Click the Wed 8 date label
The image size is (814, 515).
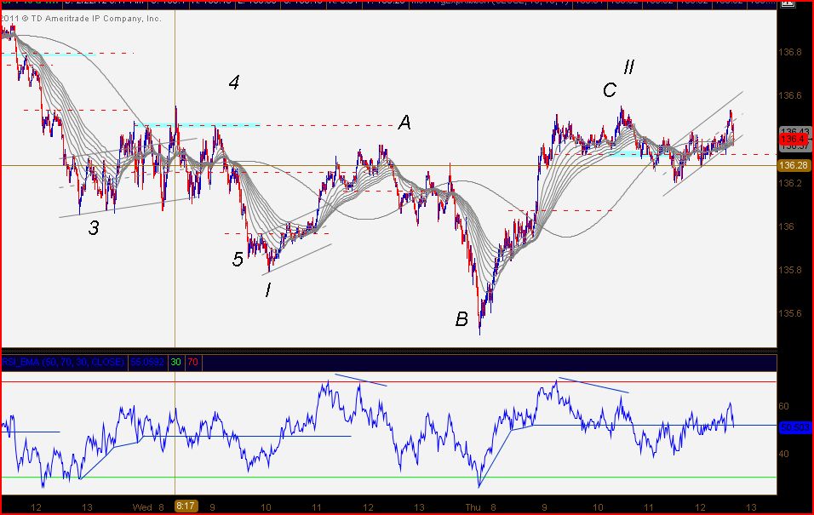pyautogui.click(x=148, y=507)
